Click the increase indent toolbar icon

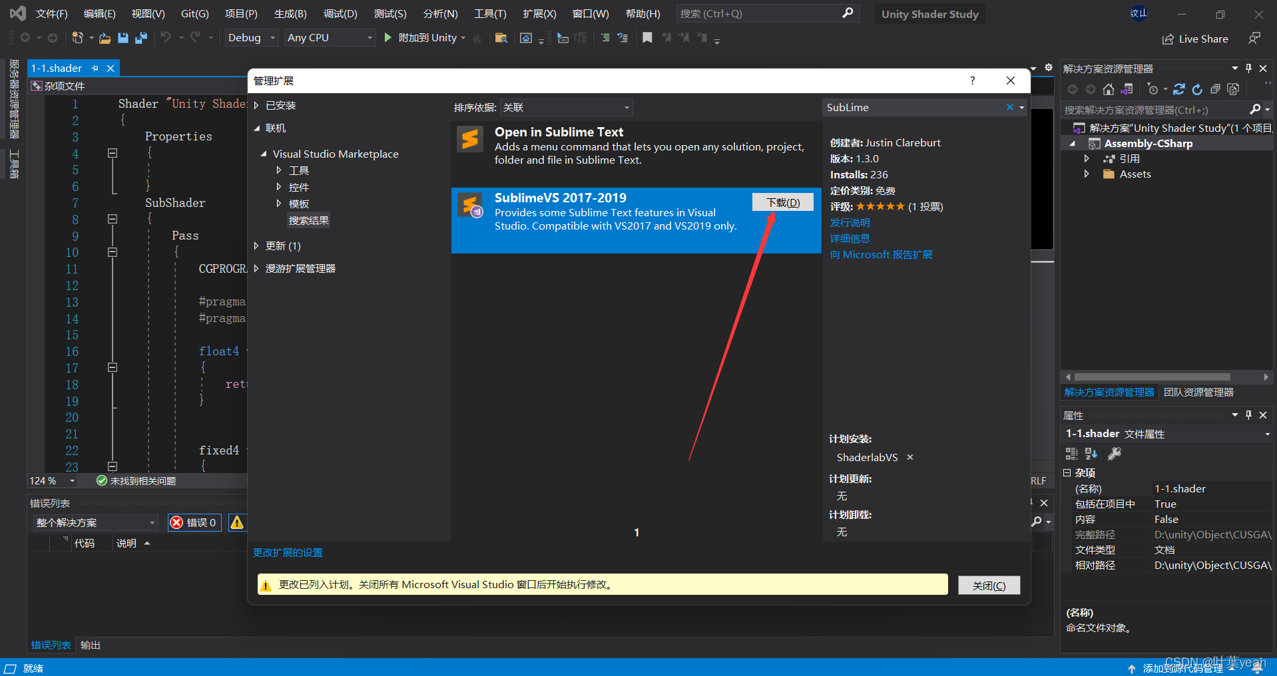coord(605,38)
